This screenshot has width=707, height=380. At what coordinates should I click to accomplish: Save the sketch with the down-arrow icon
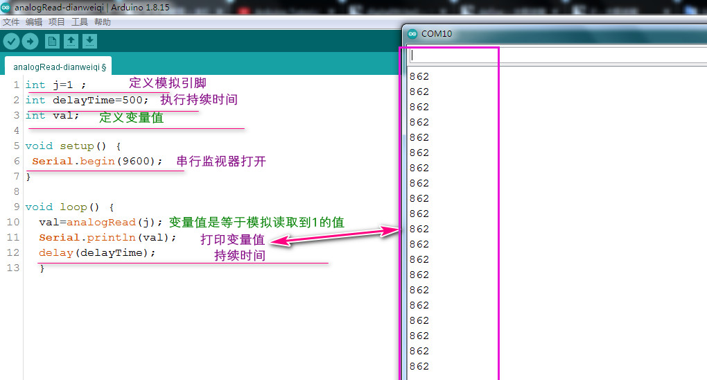pos(89,42)
